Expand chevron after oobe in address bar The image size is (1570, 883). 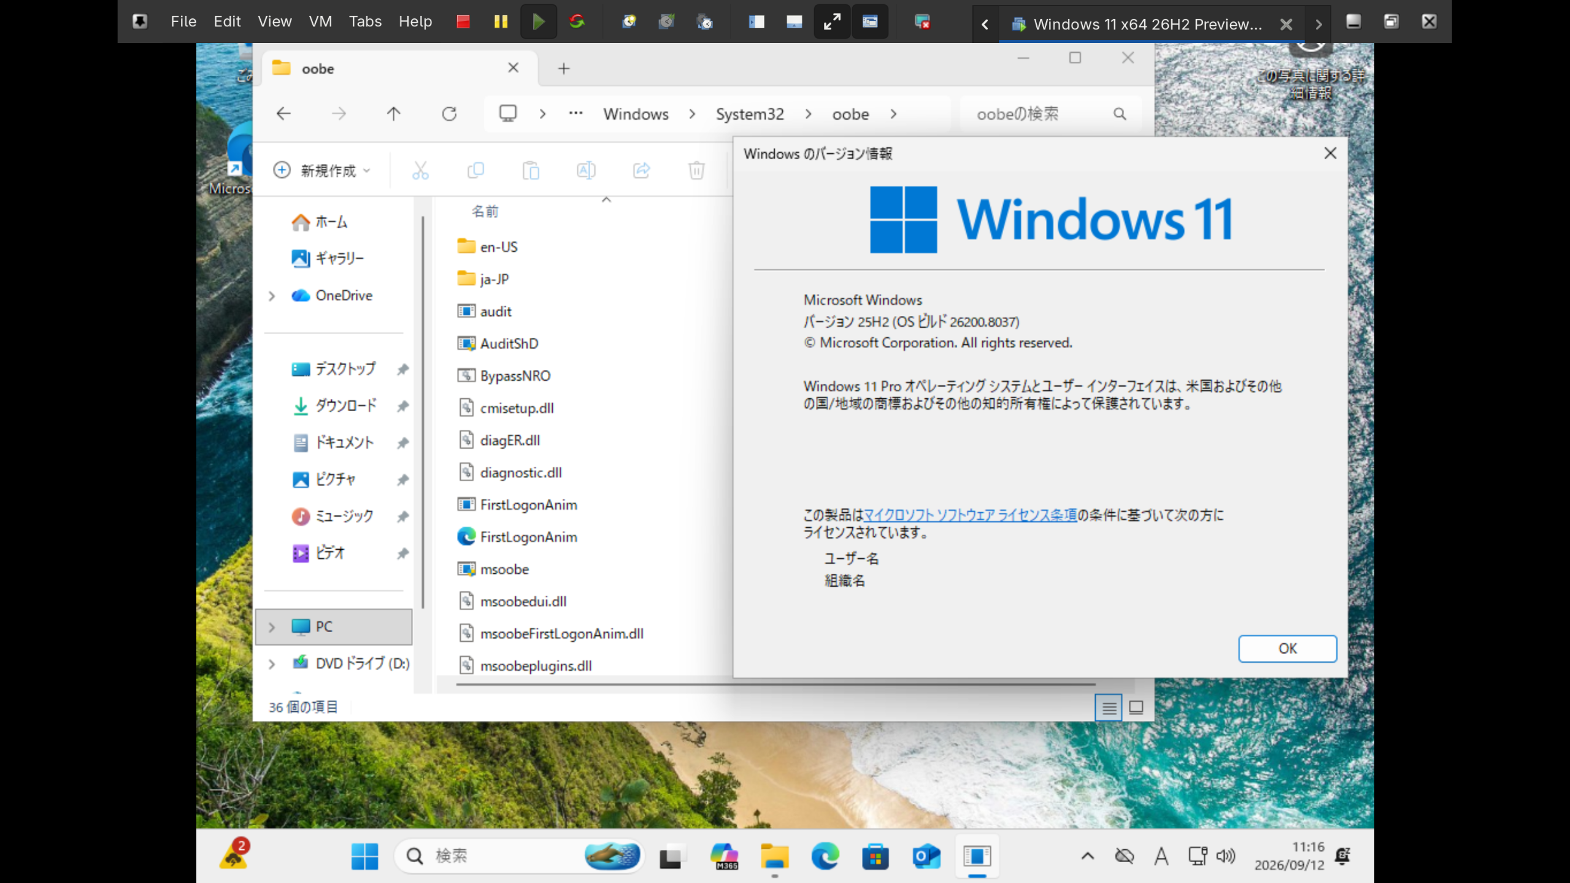pyautogui.click(x=893, y=114)
